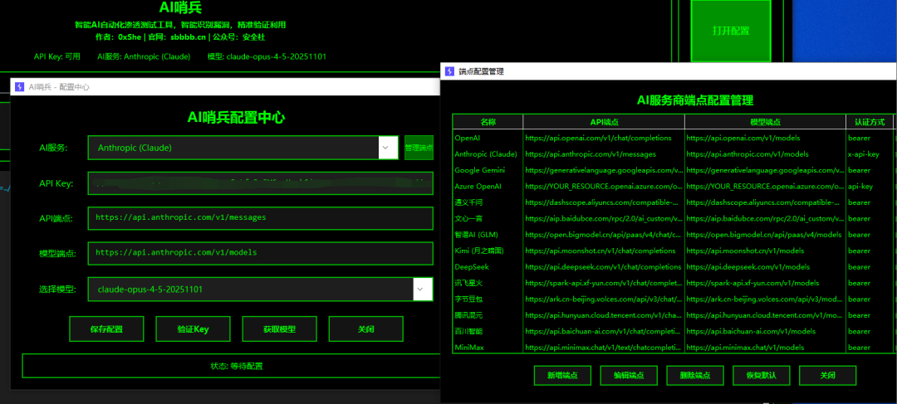Screen dimensions: 897x404
Task: Click the api.deepseek.com/v1/models table cell
Action: [766, 266]
